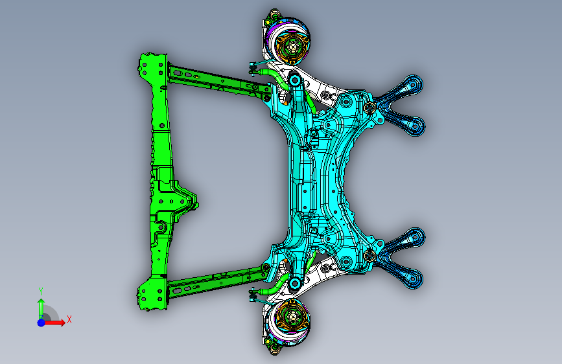Click the Y axis label on the triad
Screen dimensions: 562x364
pyautogui.click(x=41, y=291)
